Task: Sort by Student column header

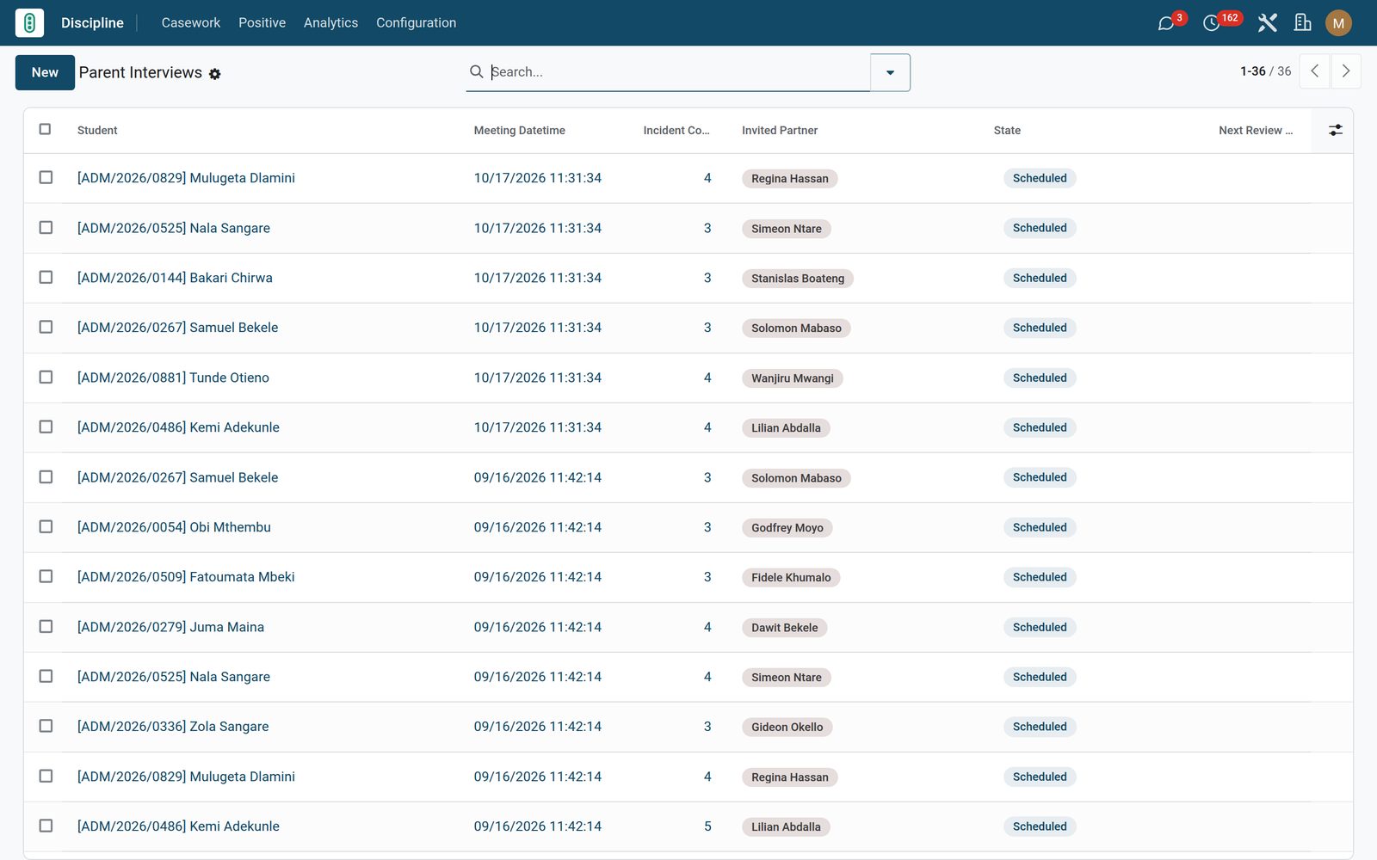Action: coord(97,130)
